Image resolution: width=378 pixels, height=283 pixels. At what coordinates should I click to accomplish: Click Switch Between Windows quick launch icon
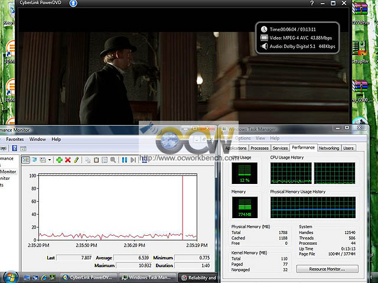click(x=35, y=278)
